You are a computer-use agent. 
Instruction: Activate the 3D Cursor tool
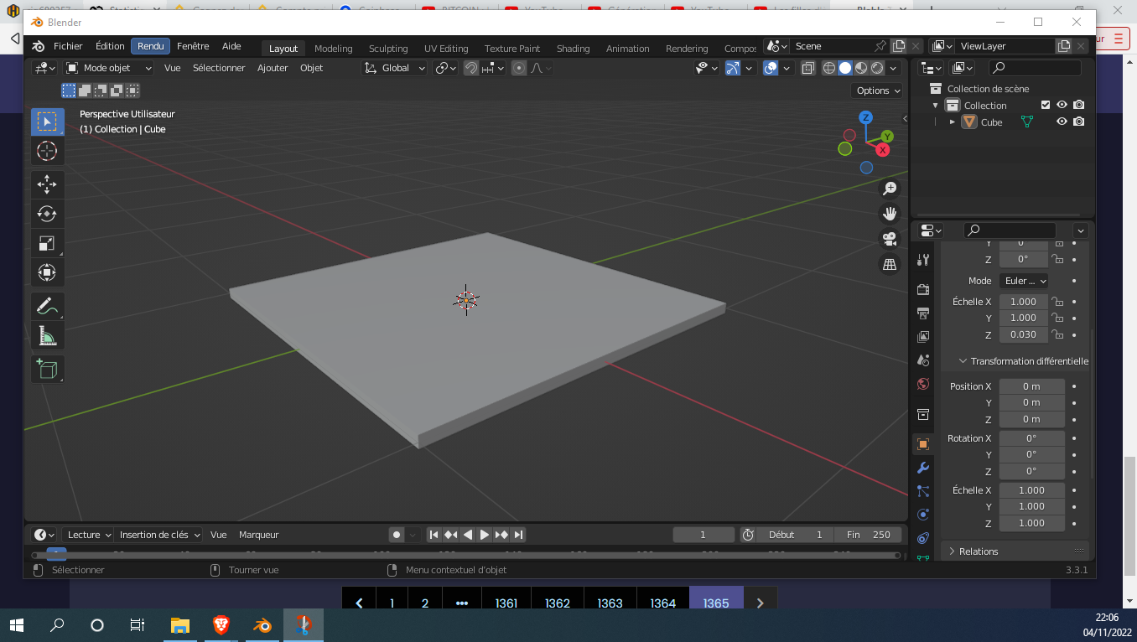click(x=47, y=151)
